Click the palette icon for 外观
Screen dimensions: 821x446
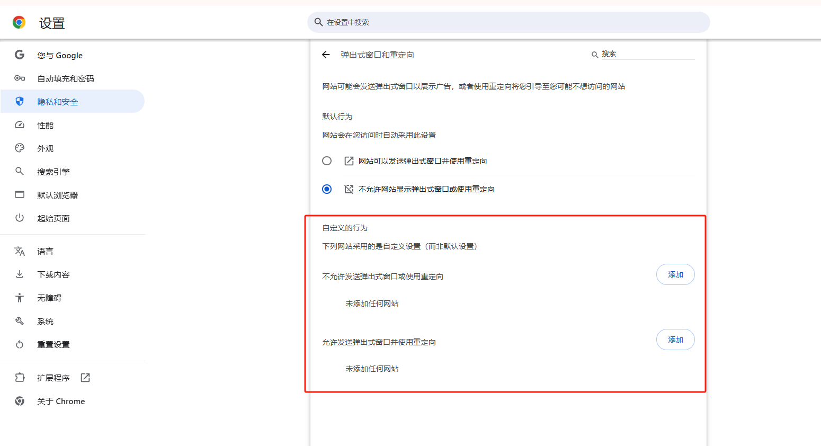coord(20,148)
